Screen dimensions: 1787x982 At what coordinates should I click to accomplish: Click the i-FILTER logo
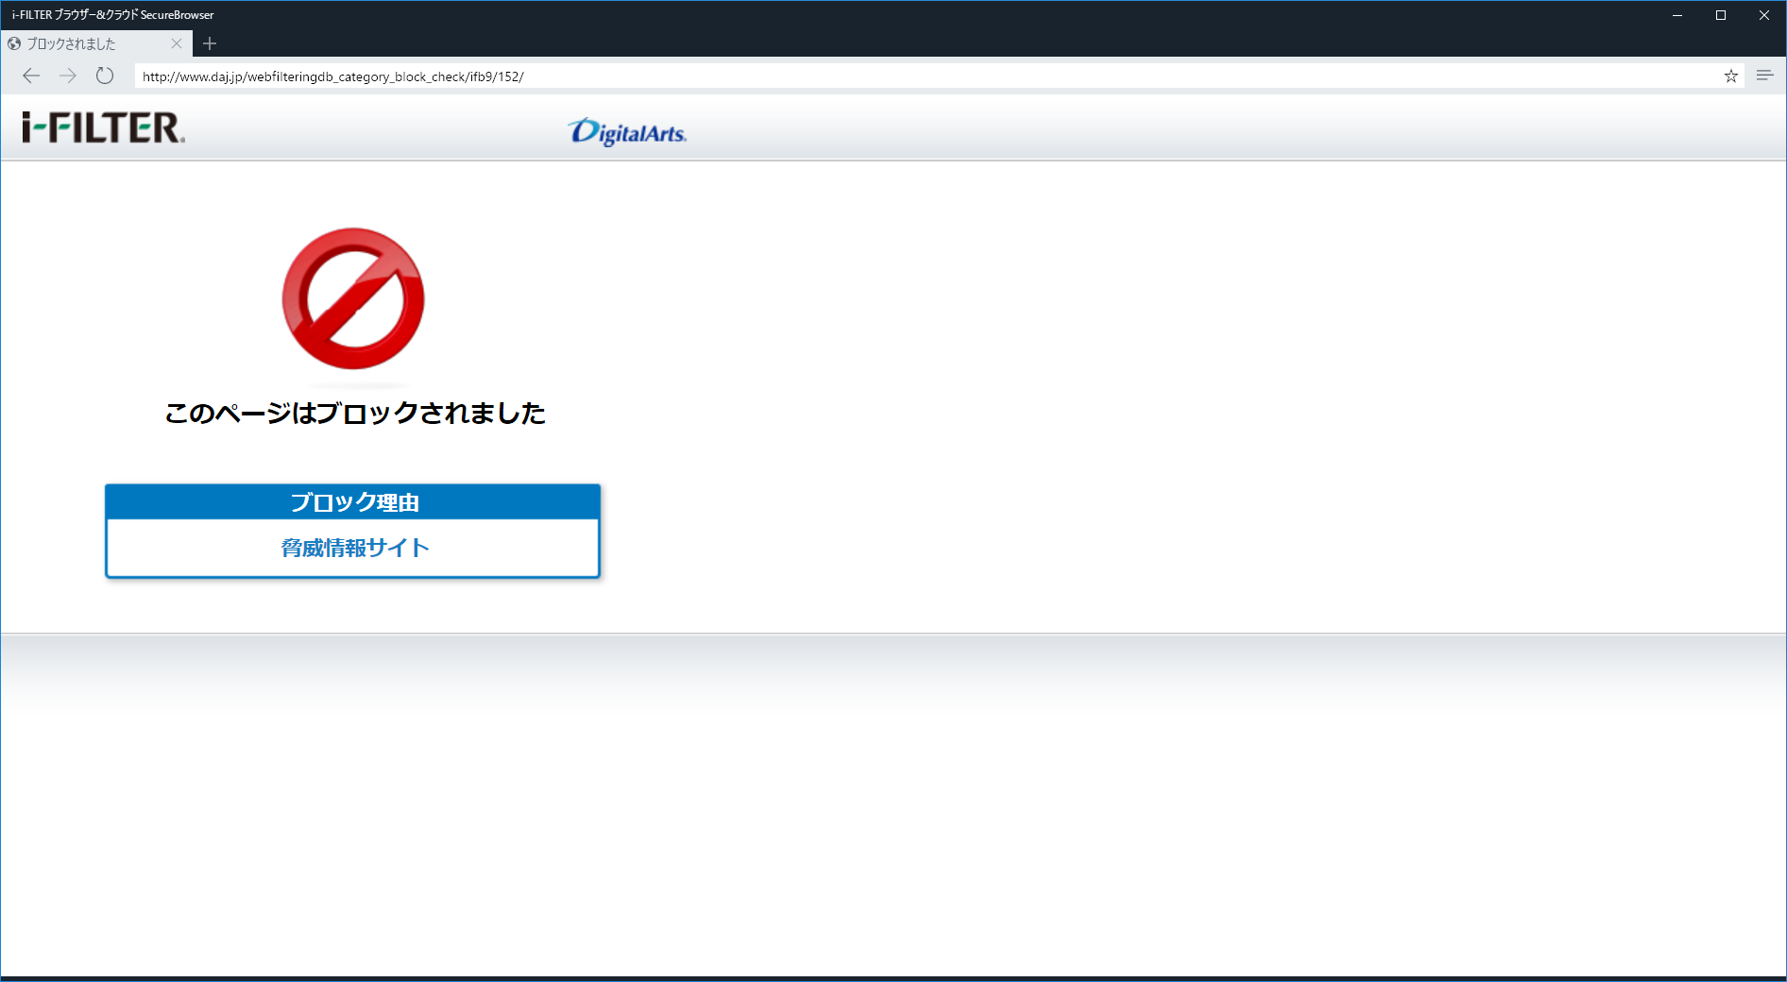pos(101,127)
